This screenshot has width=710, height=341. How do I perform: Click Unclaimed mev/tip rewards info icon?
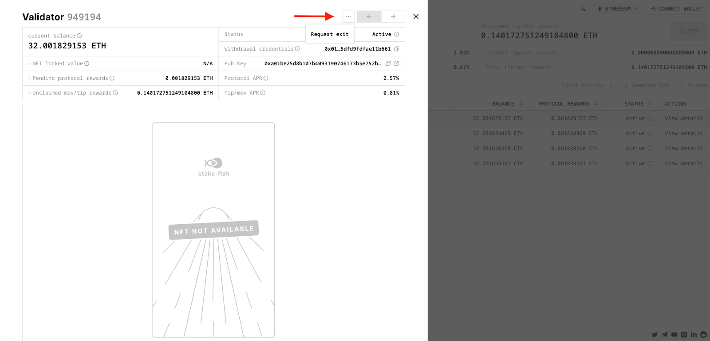[115, 93]
